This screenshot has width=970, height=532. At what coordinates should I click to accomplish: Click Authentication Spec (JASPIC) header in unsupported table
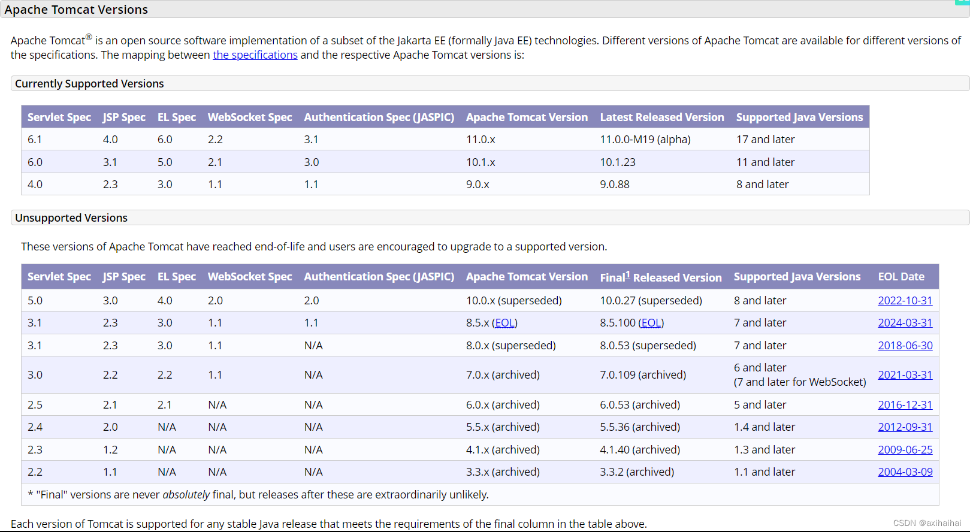(x=379, y=277)
